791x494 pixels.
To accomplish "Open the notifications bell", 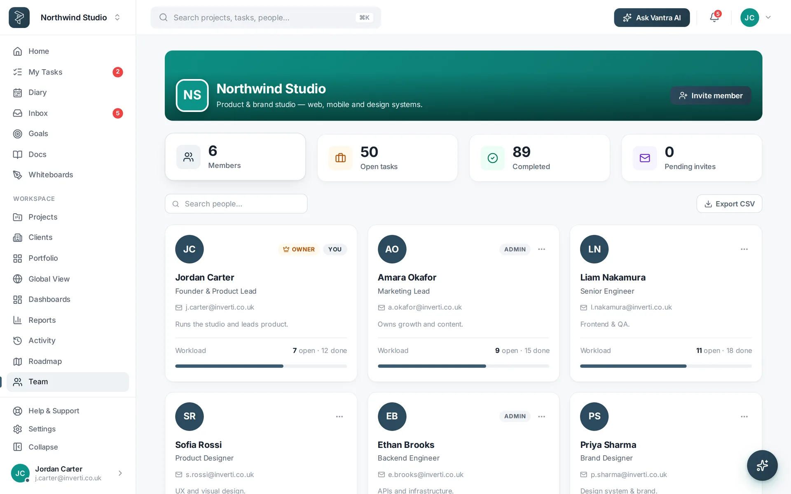I will (714, 17).
